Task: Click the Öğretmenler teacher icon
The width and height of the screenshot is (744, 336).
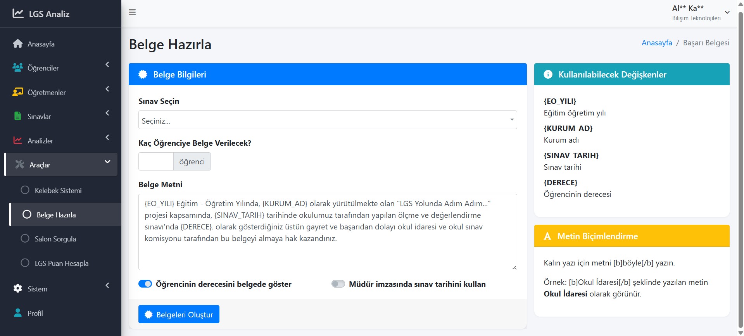Action: pyautogui.click(x=18, y=92)
